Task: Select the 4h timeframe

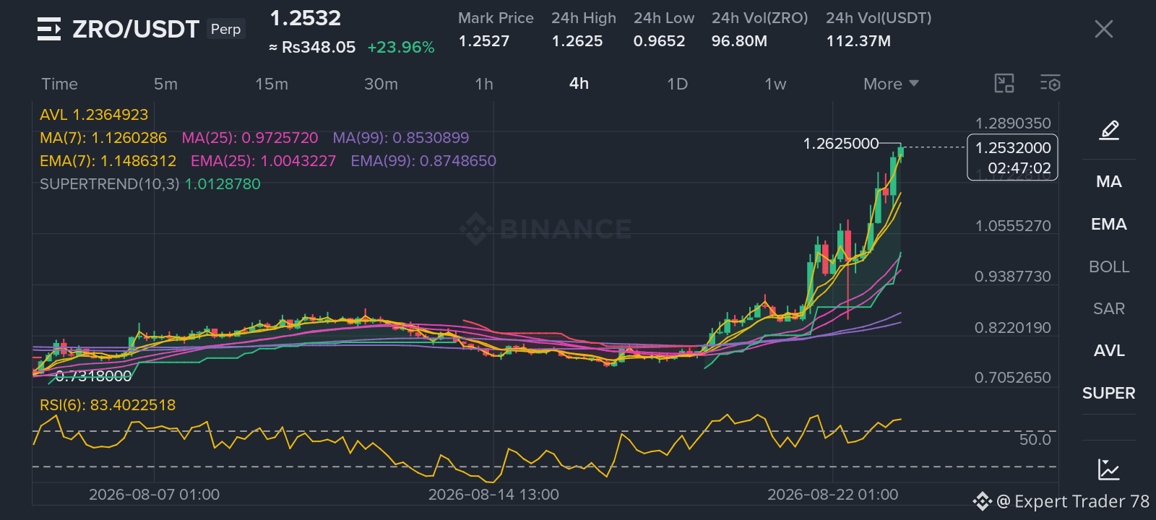Action: pyautogui.click(x=579, y=84)
